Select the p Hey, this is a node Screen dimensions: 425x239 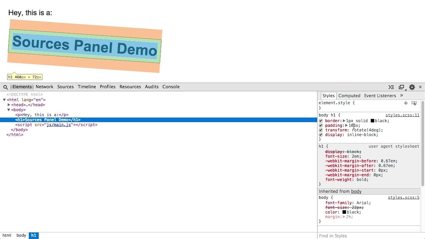(x=42, y=115)
